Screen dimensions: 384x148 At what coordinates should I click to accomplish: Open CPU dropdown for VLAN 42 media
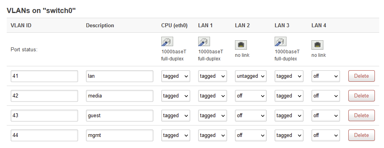176,96
